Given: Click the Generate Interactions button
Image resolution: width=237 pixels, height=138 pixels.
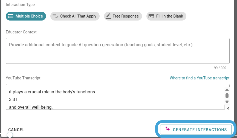Looking at the screenshot, I should click(x=196, y=130).
